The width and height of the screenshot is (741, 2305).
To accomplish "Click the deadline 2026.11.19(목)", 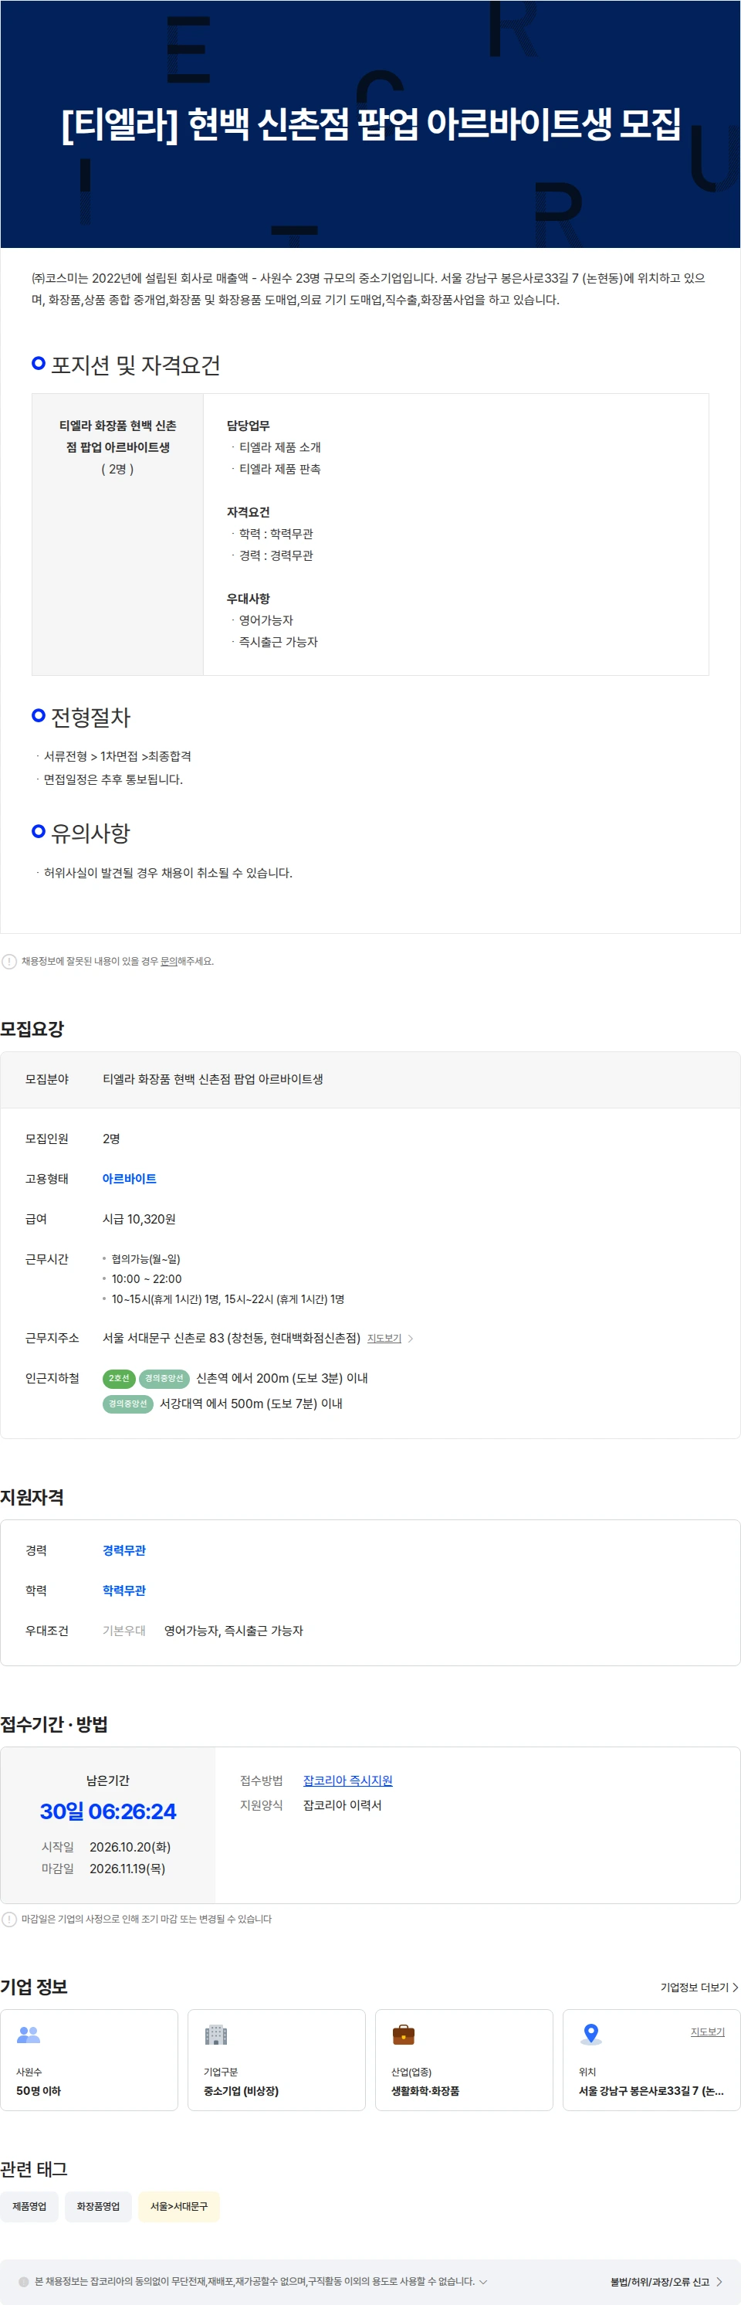I will (127, 1868).
